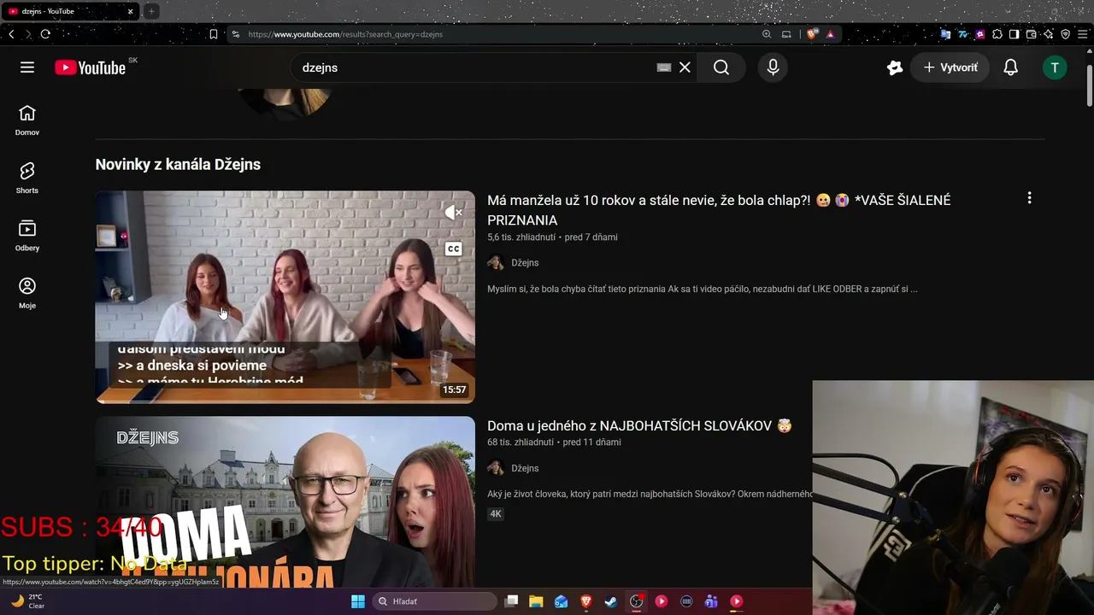Open browser zoom control in address bar
Screen dimensions: 1094x615
click(x=767, y=34)
